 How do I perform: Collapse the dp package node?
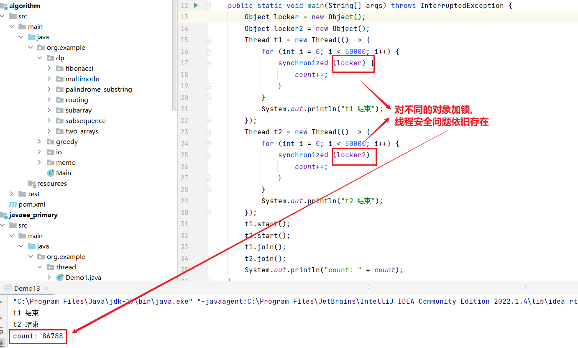[x=40, y=58]
